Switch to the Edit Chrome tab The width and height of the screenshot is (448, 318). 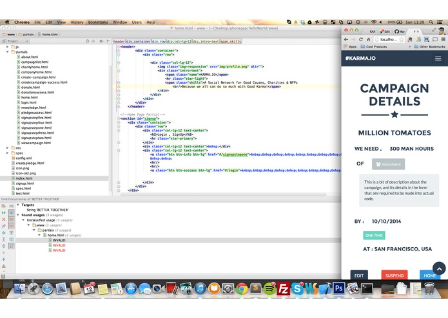point(385,32)
